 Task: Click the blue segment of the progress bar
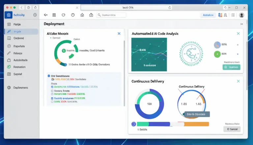[159, 124]
